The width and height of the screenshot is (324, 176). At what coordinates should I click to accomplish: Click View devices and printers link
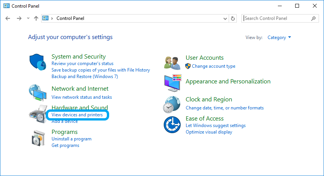click(x=77, y=115)
